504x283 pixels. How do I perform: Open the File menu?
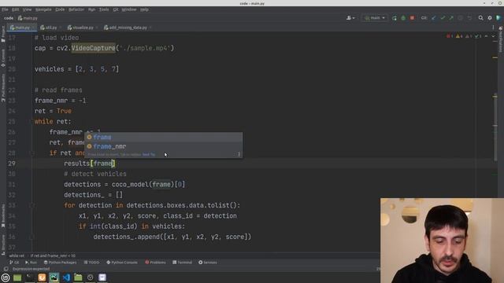click(x=5, y=9)
